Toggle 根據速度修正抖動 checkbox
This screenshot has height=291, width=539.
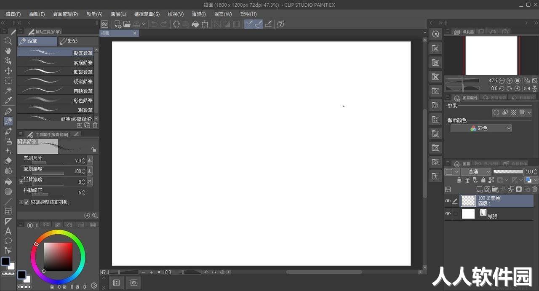[27, 202]
